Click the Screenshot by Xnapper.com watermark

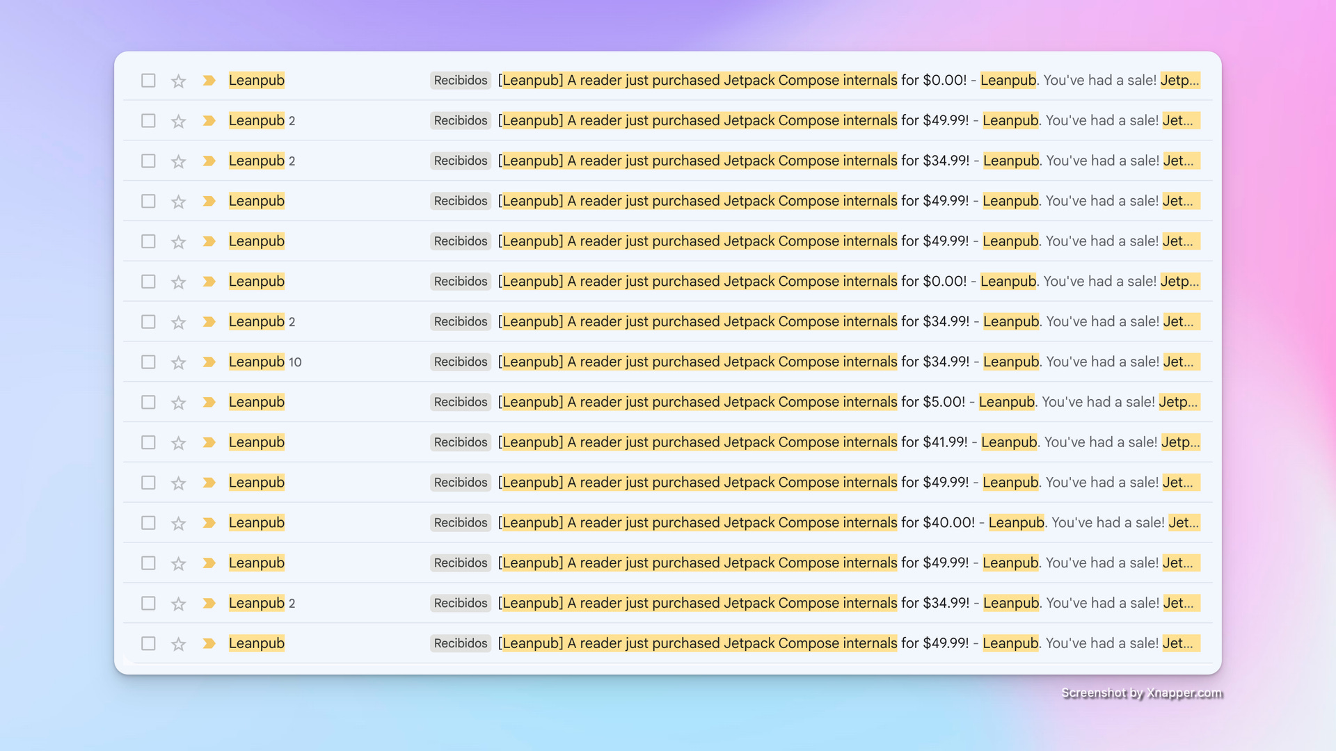[1141, 693]
